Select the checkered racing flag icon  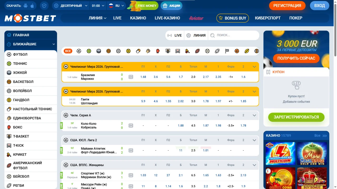[227, 51]
